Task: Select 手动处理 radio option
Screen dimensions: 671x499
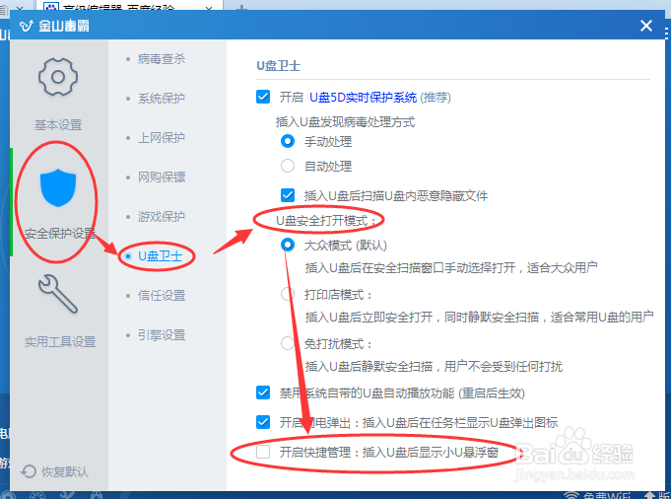Action: point(288,141)
